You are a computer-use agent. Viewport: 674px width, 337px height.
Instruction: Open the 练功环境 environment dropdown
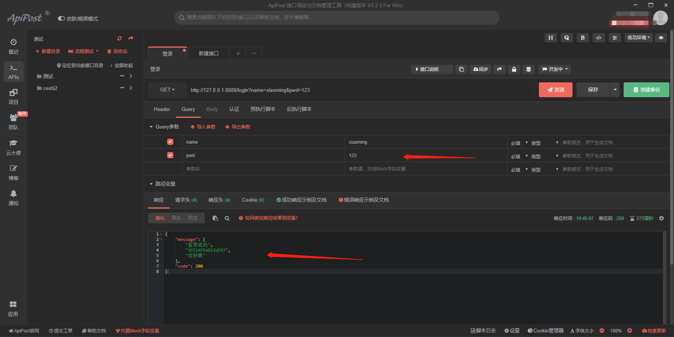click(639, 38)
